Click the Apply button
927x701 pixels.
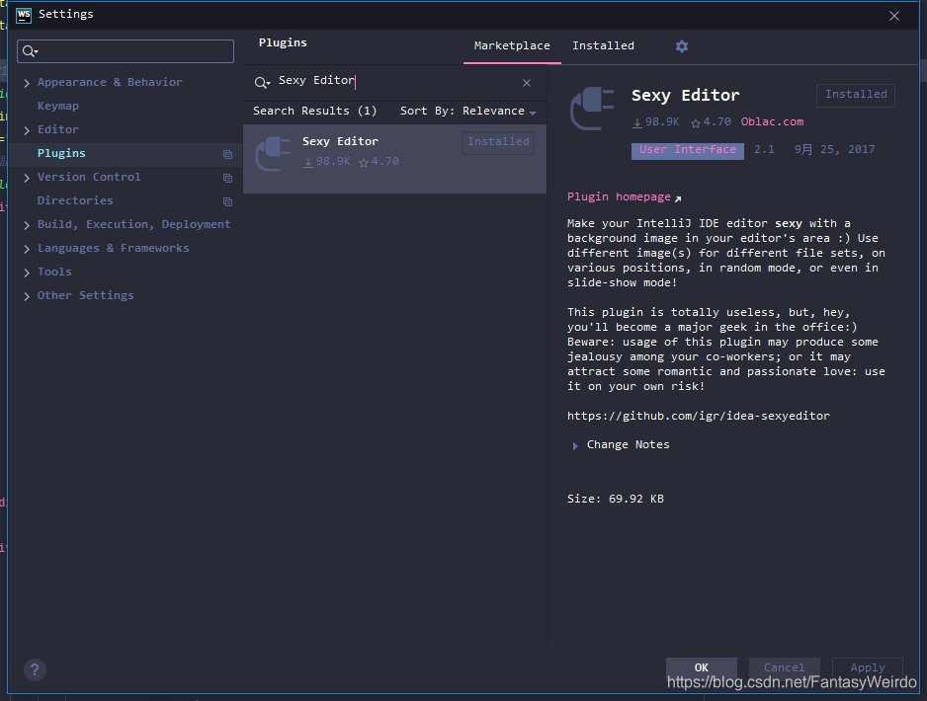coord(868,667)
